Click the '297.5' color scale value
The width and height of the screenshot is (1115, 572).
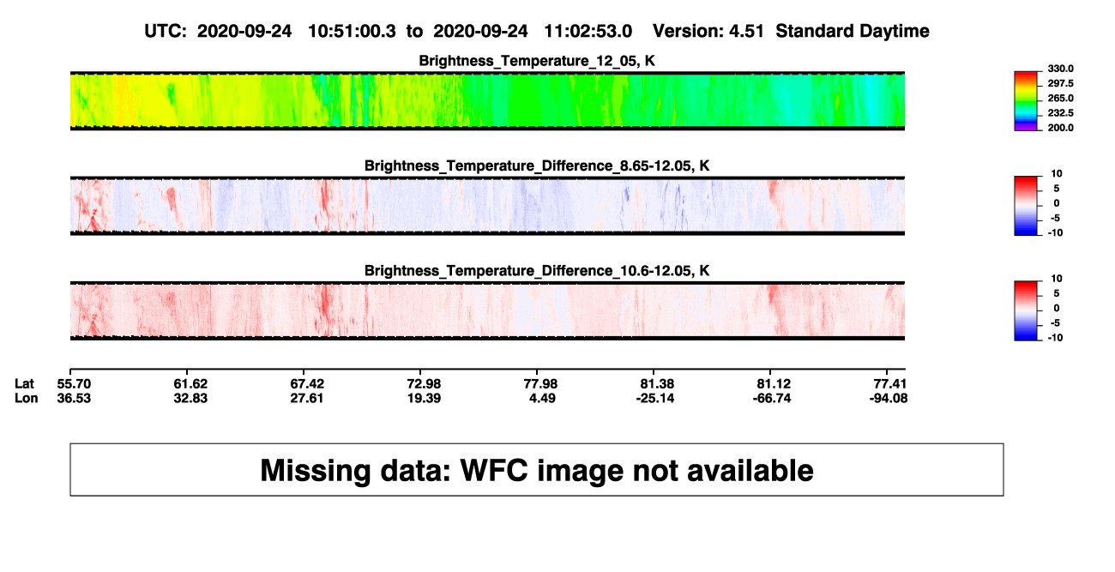coord(1061,83)
